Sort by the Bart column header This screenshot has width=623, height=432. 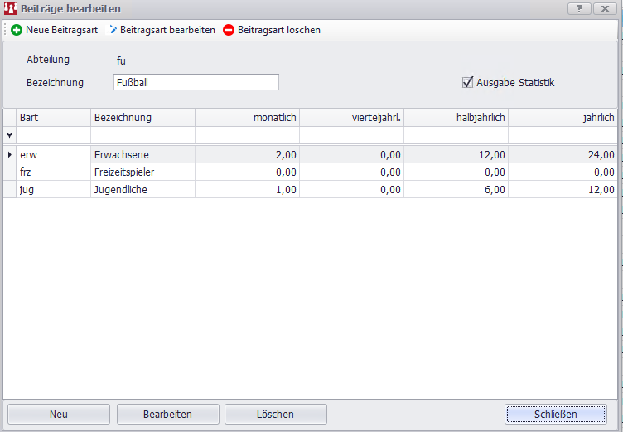(x=53, y=118)
